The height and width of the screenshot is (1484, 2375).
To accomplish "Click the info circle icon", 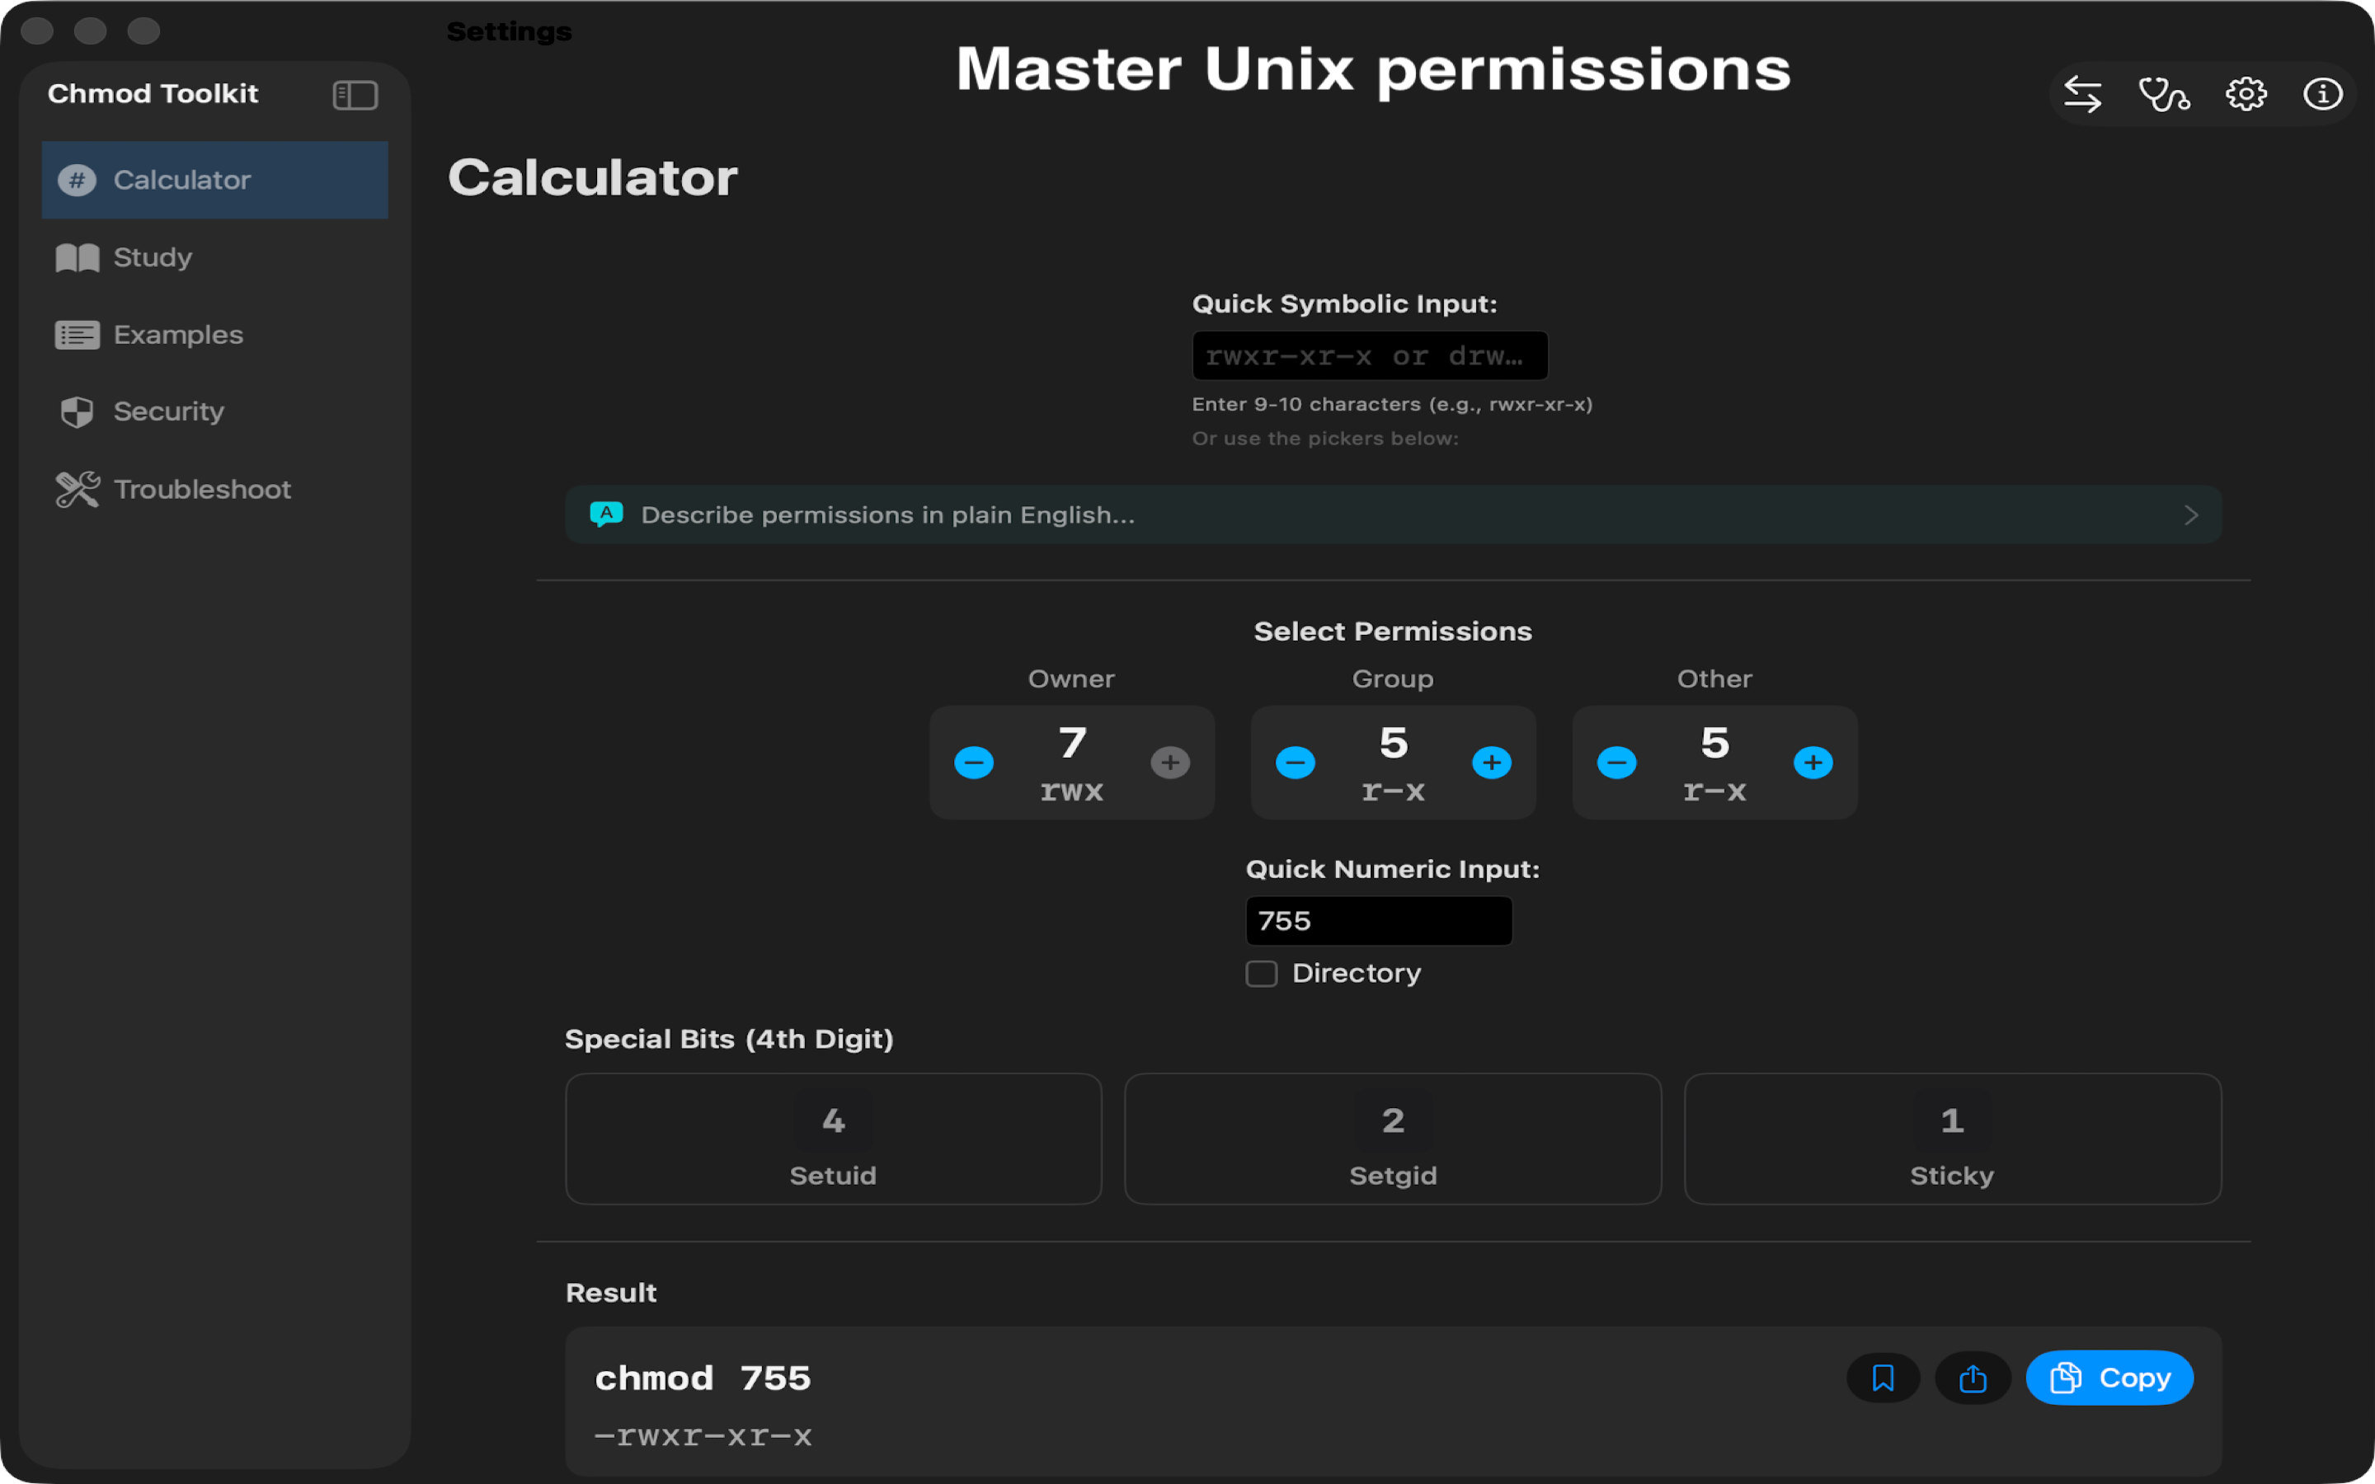I will click(x=2322, y=94).
